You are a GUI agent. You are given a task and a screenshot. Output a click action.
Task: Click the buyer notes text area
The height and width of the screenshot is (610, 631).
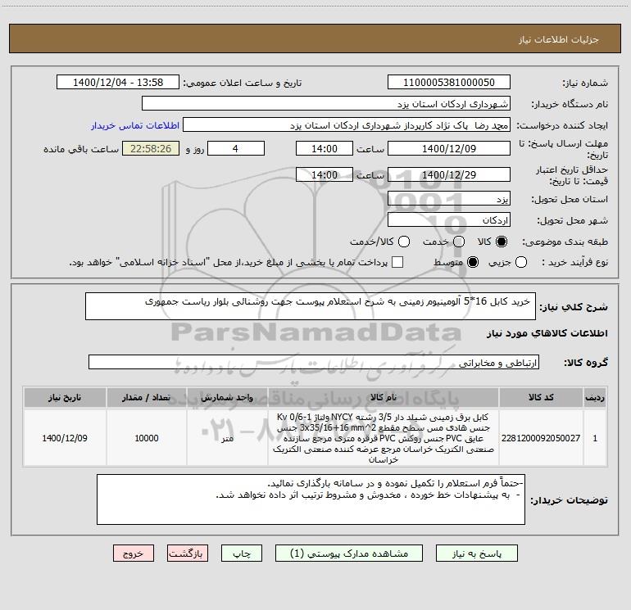(311, 499)
